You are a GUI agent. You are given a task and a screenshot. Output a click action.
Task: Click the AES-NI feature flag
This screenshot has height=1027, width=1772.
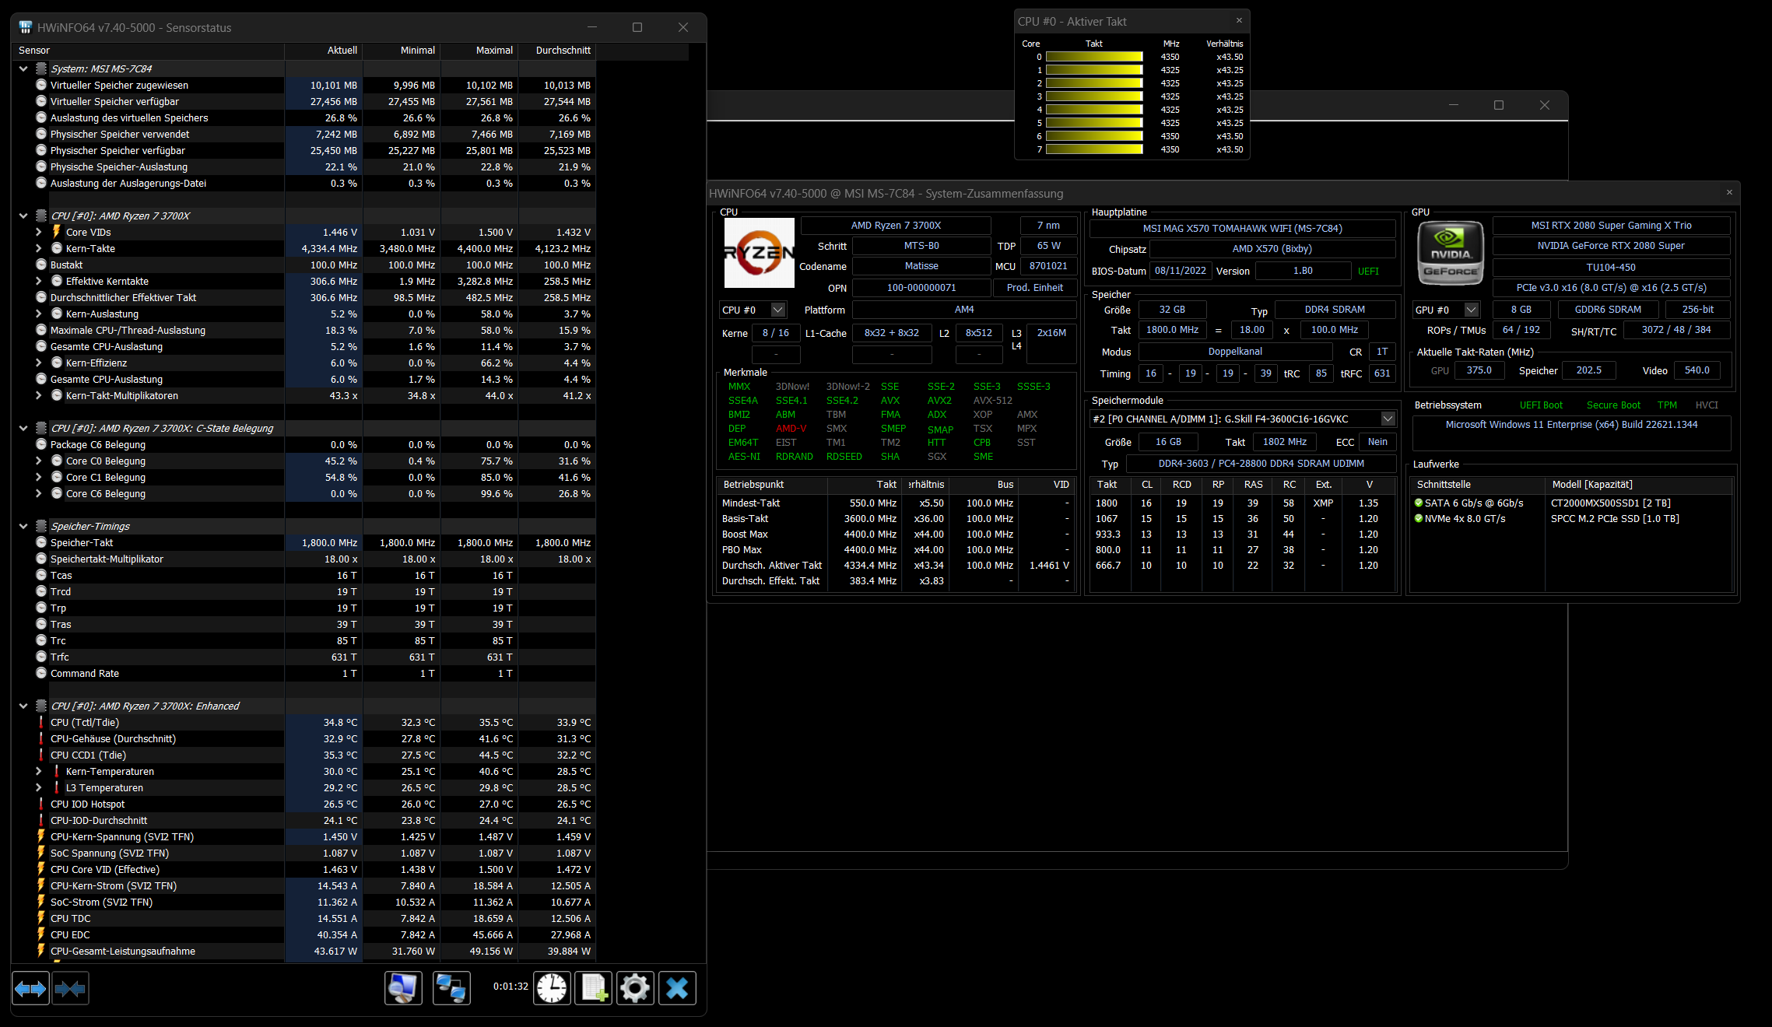pos(744,457)
